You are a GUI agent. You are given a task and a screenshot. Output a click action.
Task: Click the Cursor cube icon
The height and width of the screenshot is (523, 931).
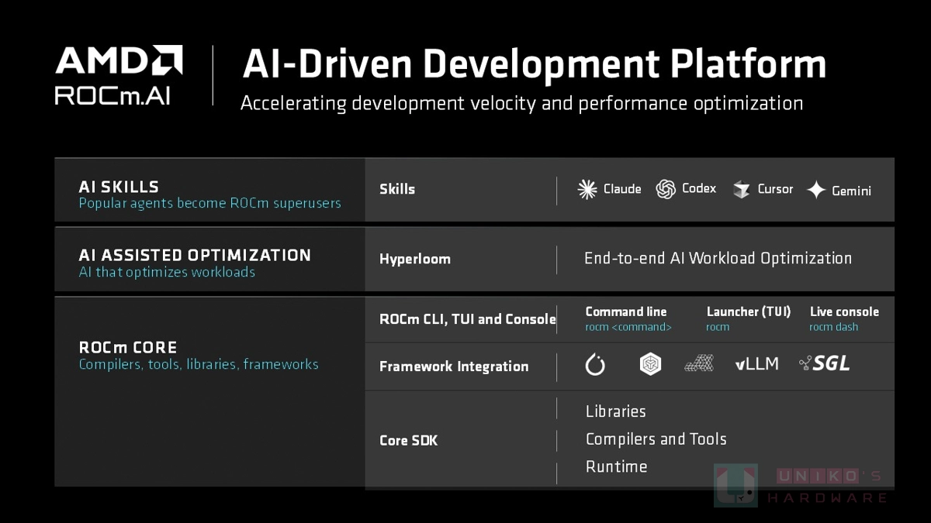[742, 190]
